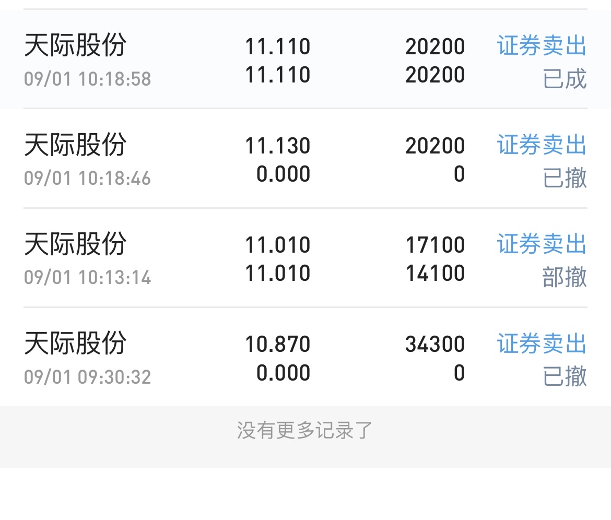Tap 证券卖出 on the 11.130 order
The height and width of the screenshot is (520, 611).
(542, 145)
